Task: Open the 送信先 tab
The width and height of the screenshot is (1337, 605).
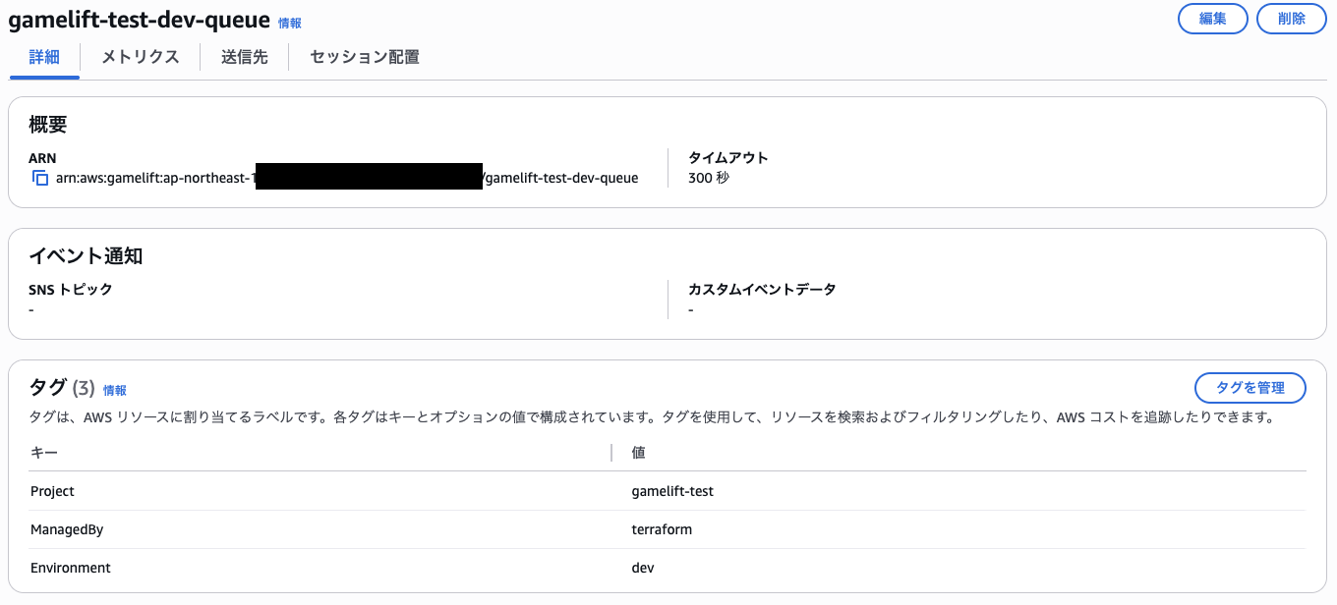Action: [244, 56]
